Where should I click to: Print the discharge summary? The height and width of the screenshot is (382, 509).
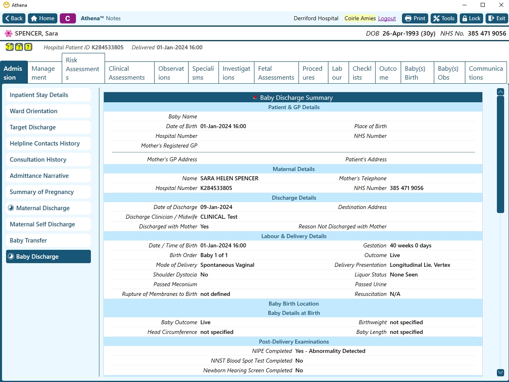pyautogui.click(x=415, y=18)
